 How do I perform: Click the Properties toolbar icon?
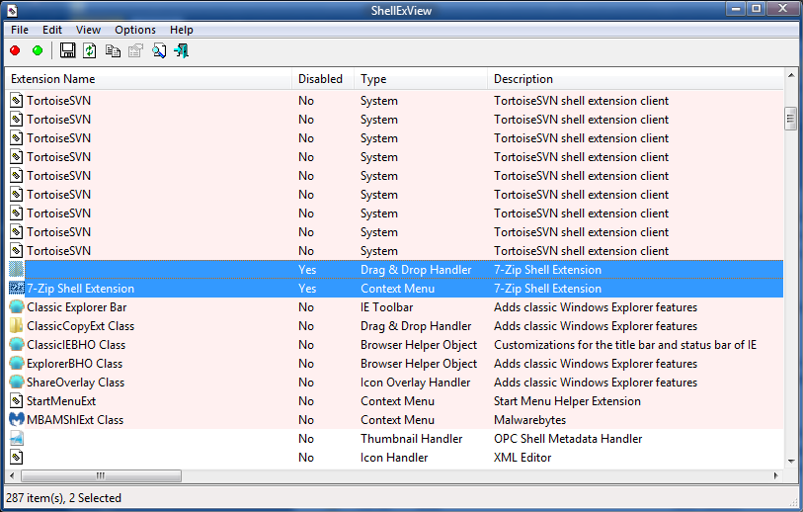[x=135, y=50]
